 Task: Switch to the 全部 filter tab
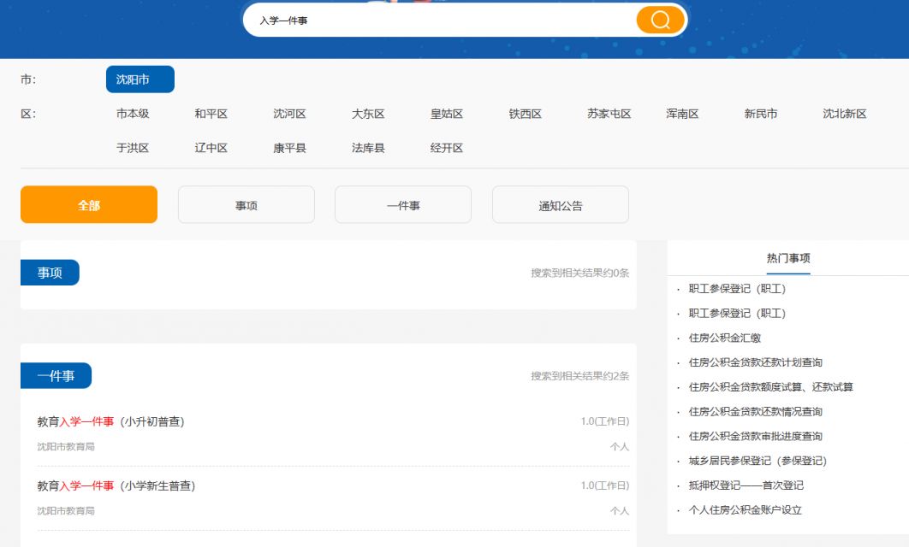pyautogui.click(x=89, y=205)
